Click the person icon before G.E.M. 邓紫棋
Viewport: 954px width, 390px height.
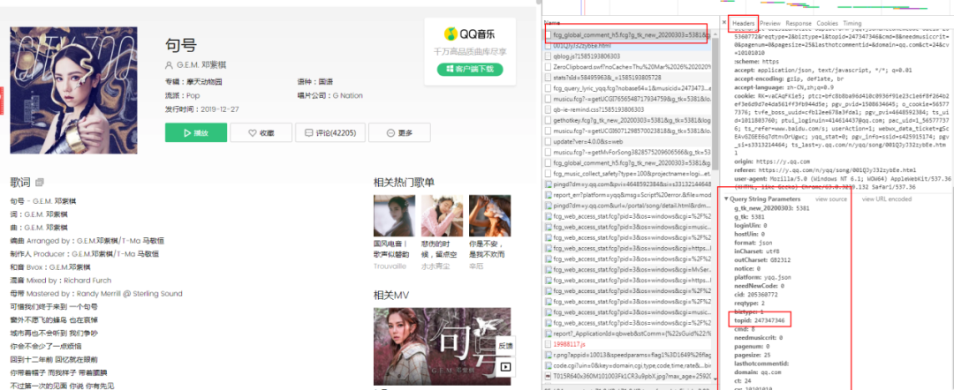169,65
